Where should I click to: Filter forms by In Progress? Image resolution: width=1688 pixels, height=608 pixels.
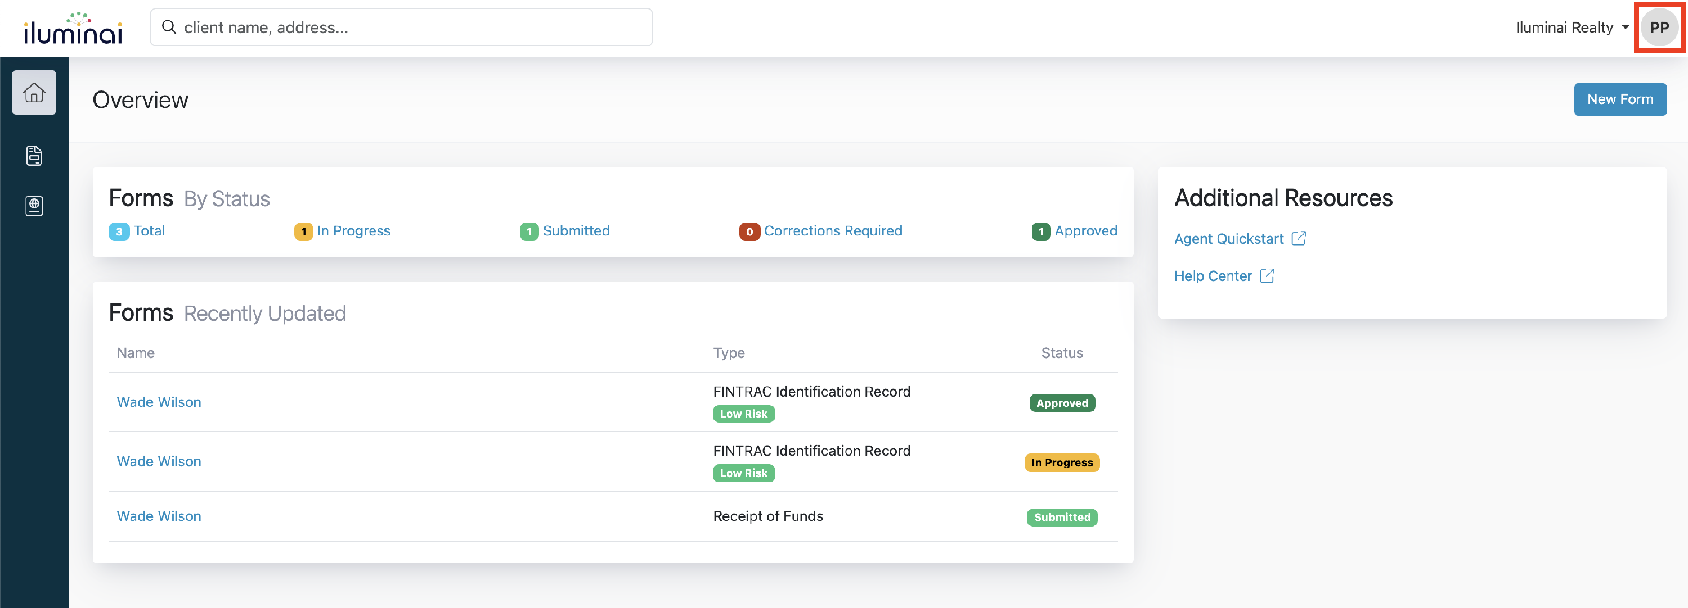tap(353, 231)
